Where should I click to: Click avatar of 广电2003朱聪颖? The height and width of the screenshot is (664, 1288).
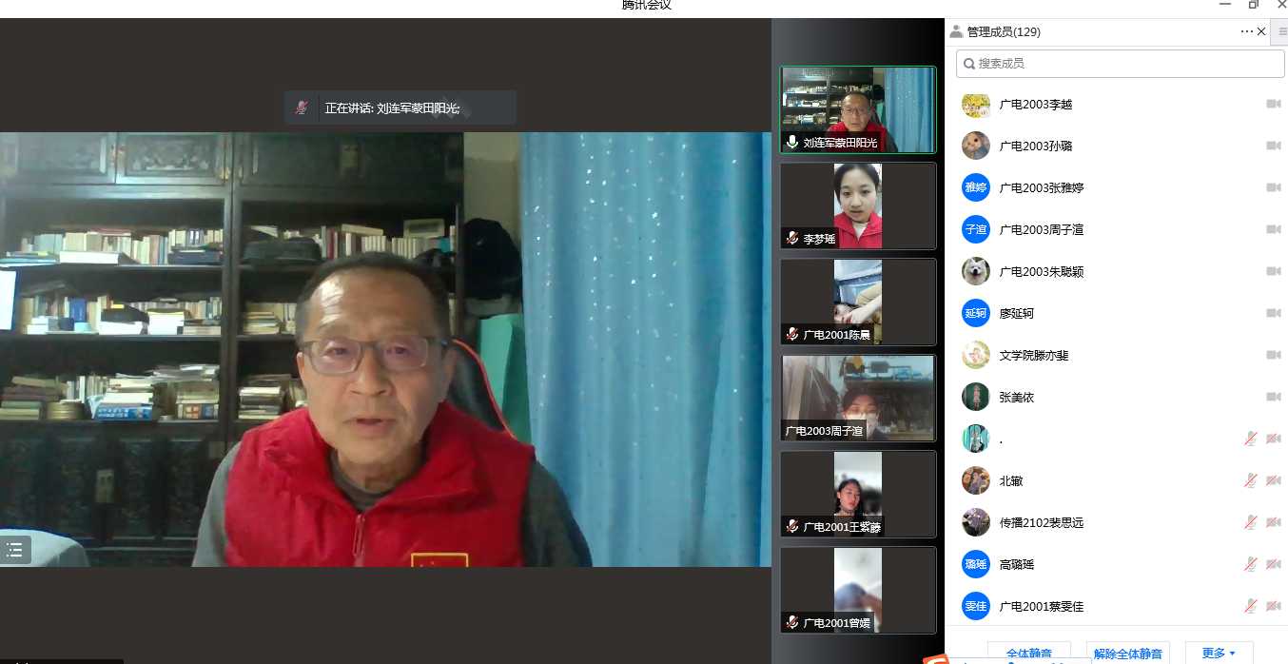(x=975, y=271)
